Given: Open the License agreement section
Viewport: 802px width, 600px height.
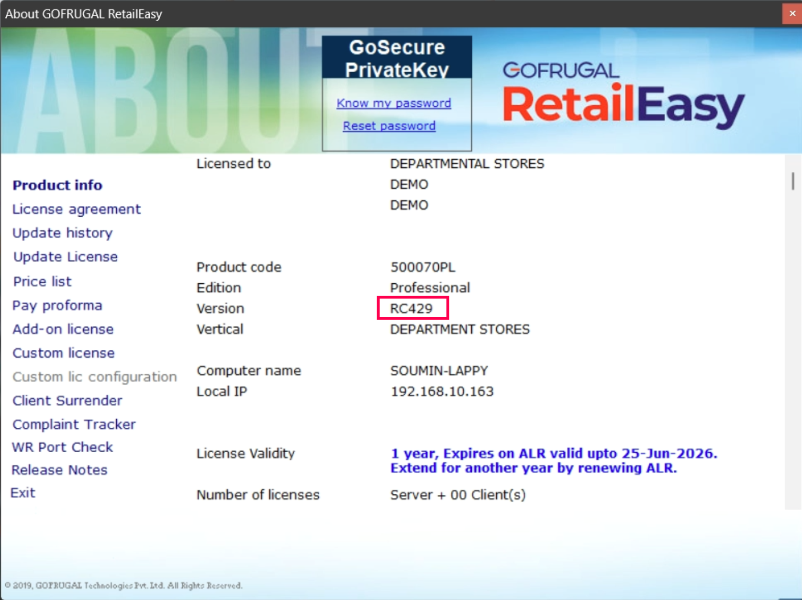Looking at the screenshot, I should pos(77,209).
